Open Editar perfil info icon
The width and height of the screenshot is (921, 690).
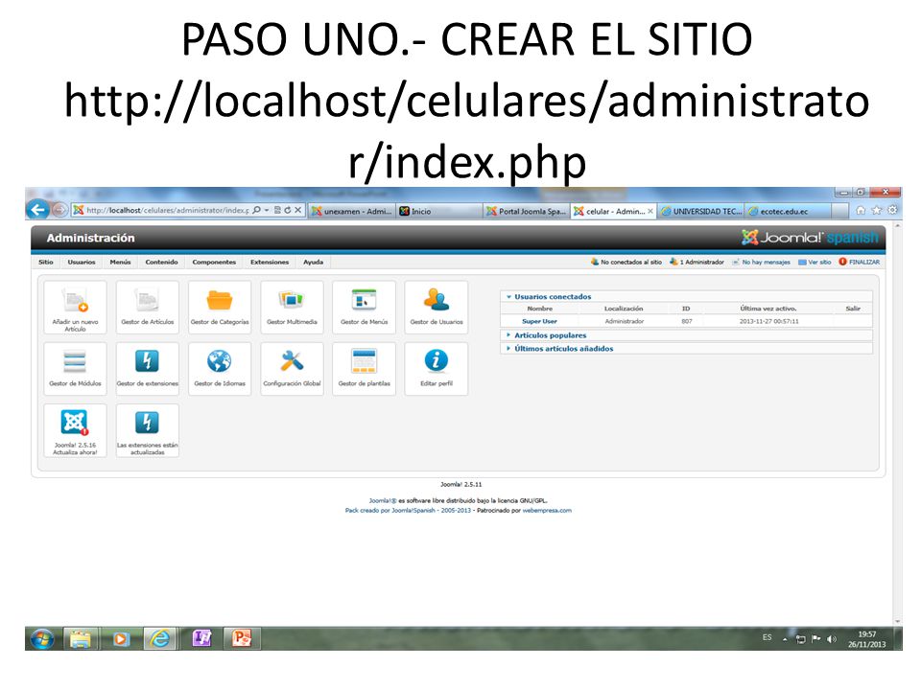coord(437,369)
